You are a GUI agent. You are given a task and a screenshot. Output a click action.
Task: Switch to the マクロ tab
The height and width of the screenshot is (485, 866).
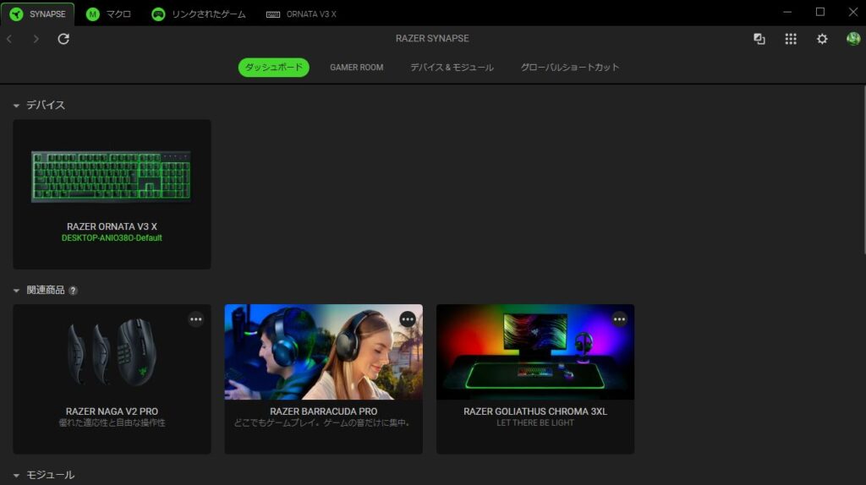pyautogui.click(x=108, y=14)
